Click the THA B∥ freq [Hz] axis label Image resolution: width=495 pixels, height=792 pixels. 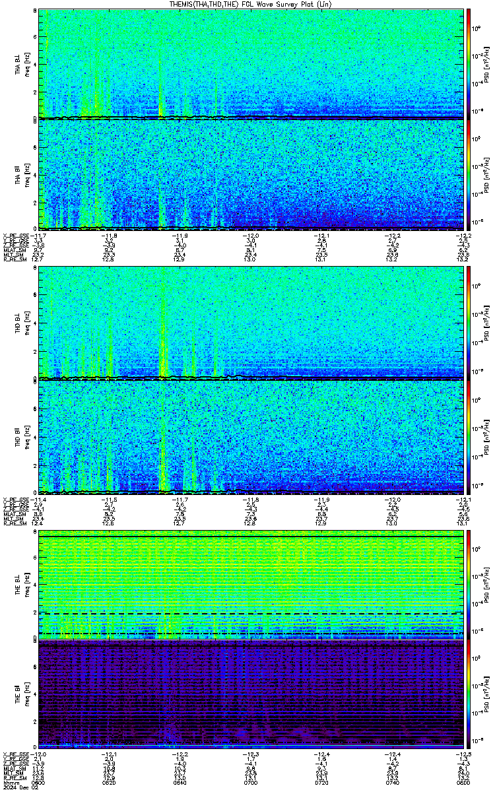28,176
